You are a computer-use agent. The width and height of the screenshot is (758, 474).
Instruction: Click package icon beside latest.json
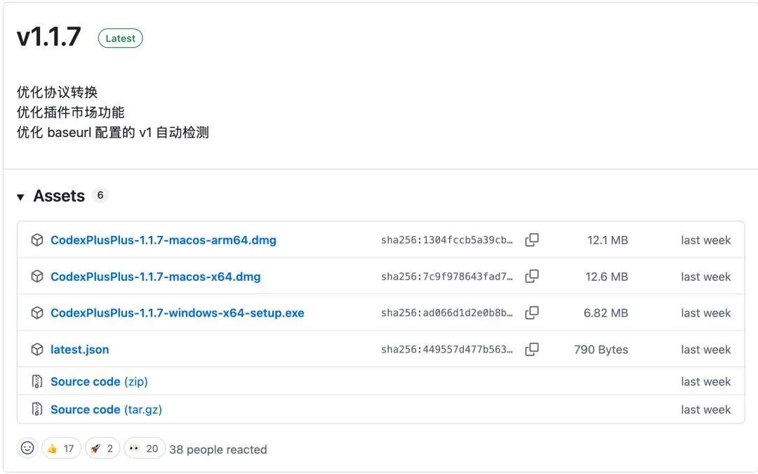[37, 349]
